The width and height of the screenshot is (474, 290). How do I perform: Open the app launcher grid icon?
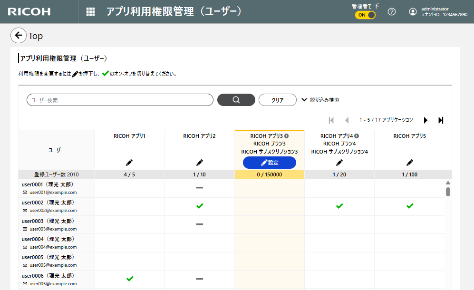[90, 12]
